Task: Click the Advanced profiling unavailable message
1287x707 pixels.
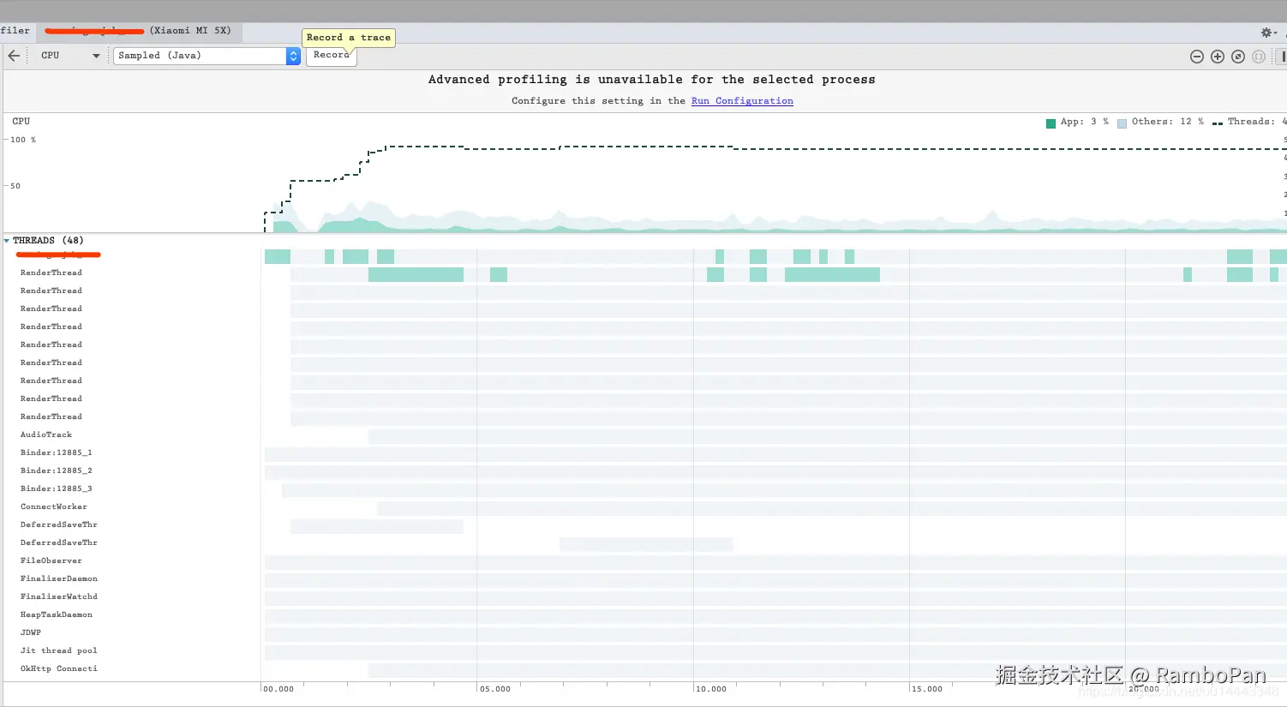Action: tap(652, 80)
